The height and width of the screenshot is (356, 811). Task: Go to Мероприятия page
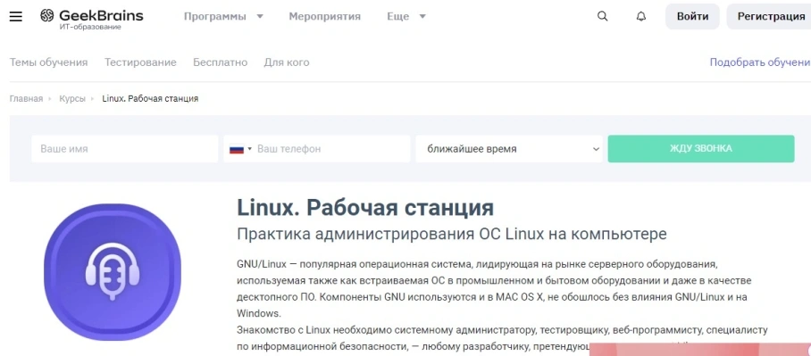[x=325, y=17]
